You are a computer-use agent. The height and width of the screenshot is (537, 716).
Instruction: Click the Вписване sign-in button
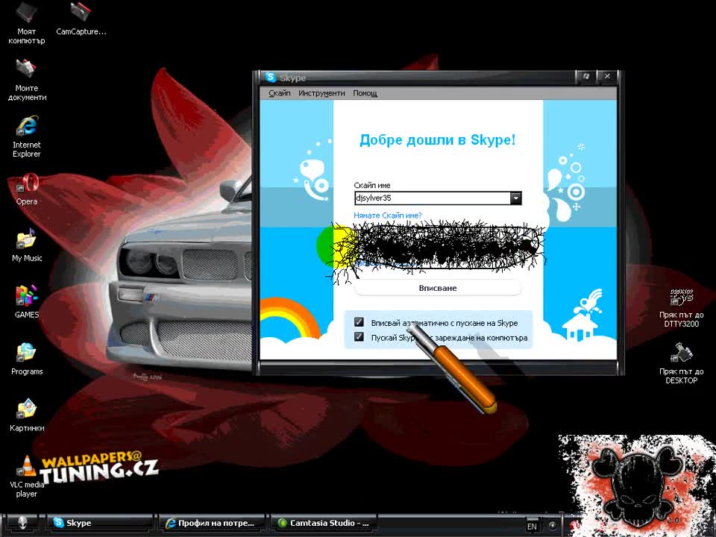438,288
